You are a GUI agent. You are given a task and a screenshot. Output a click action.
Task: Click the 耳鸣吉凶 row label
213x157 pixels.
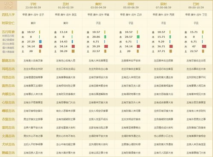[x=8, y=69]
